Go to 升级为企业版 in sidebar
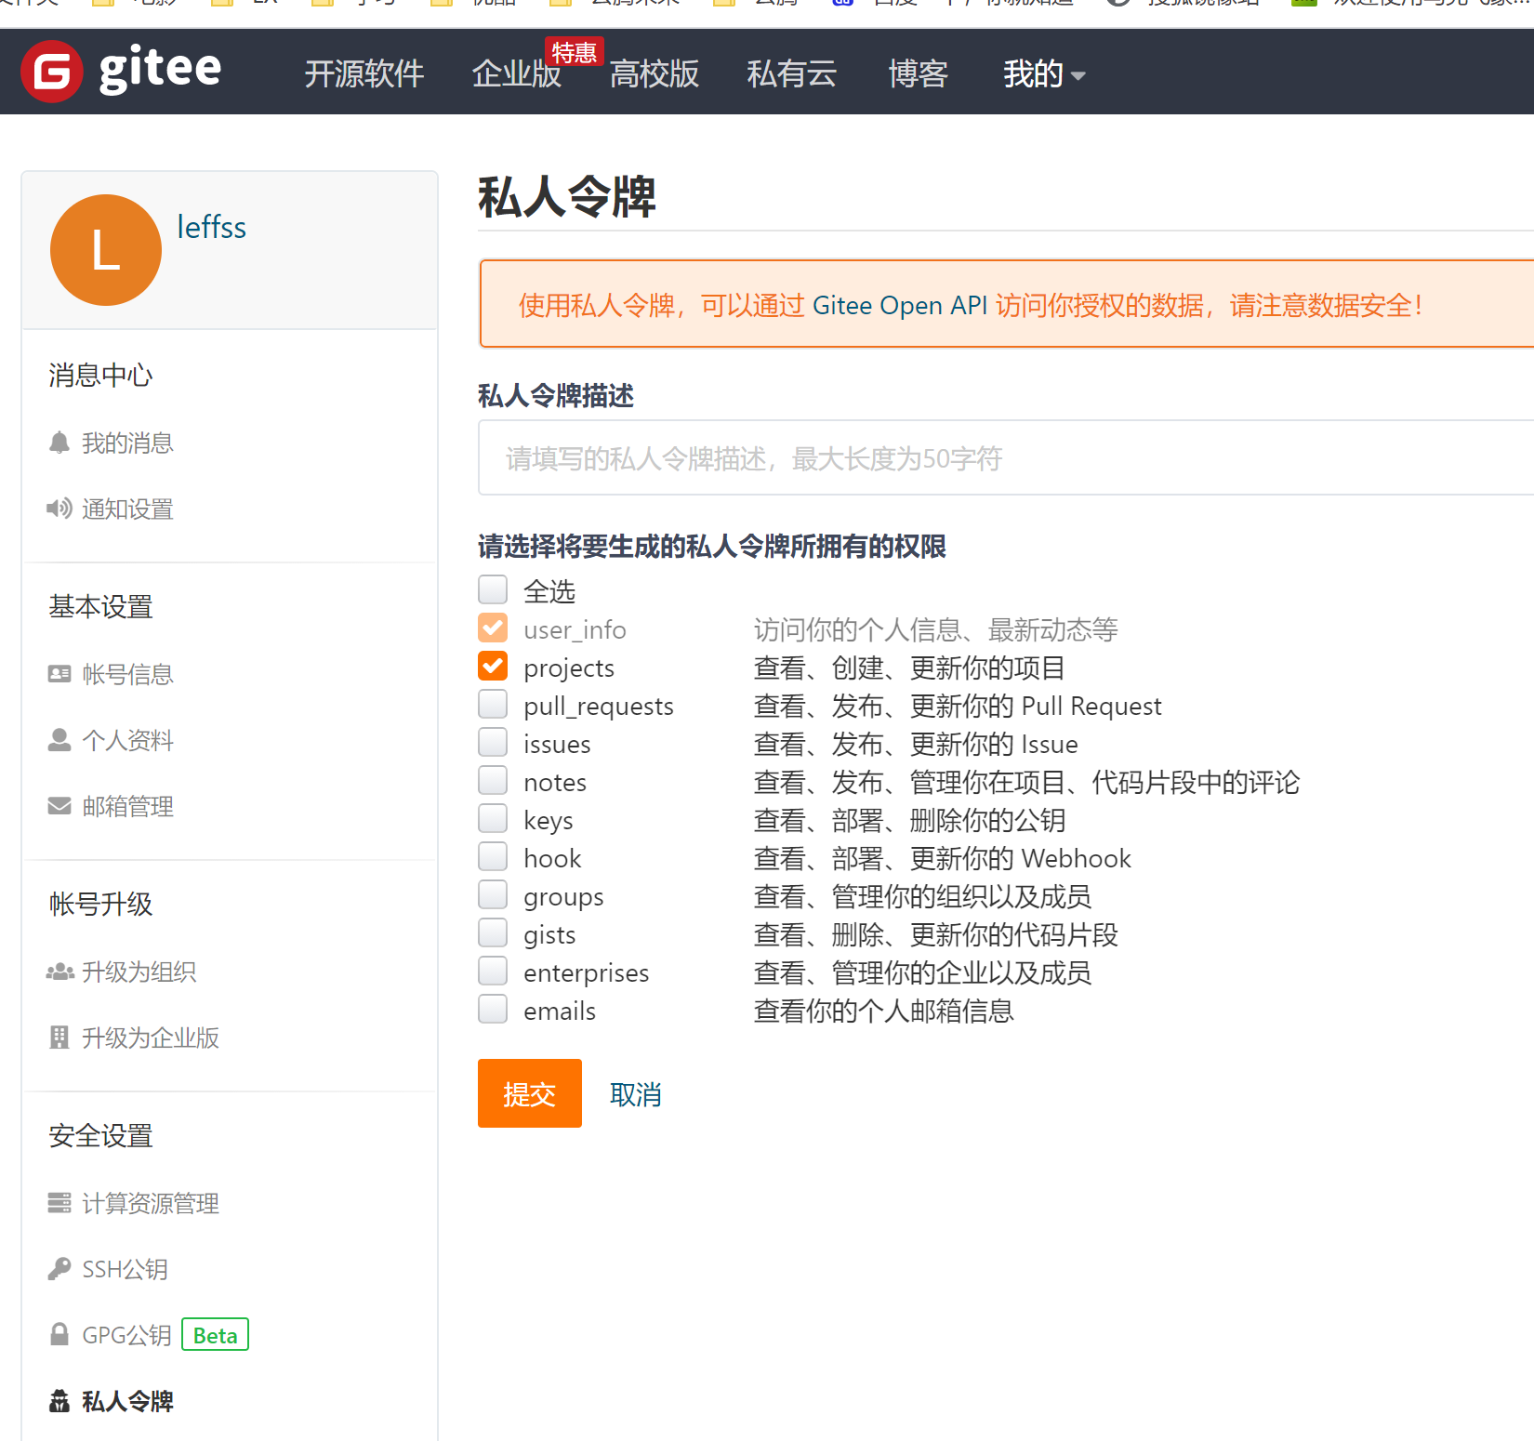Screen dimensions: 1534x1441 click(151, 1038)
